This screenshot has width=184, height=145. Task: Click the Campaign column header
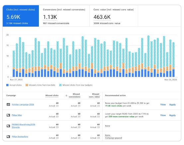pos(11,95)
